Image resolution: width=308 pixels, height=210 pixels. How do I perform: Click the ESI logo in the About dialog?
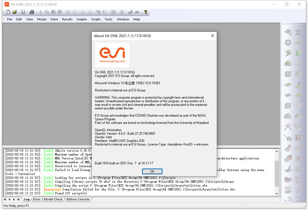coord(112,55)
